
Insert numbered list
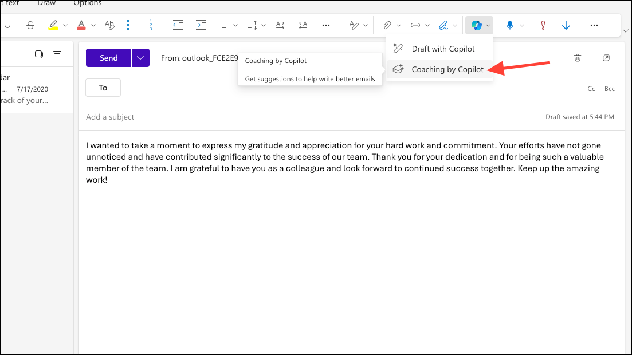tap(155, 25)
